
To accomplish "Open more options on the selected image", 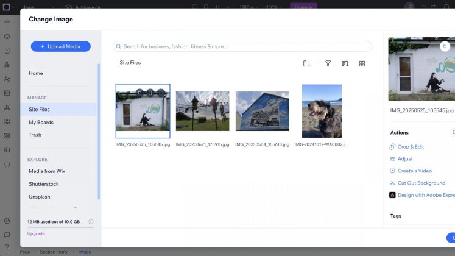I will click(x=161, y=93).
